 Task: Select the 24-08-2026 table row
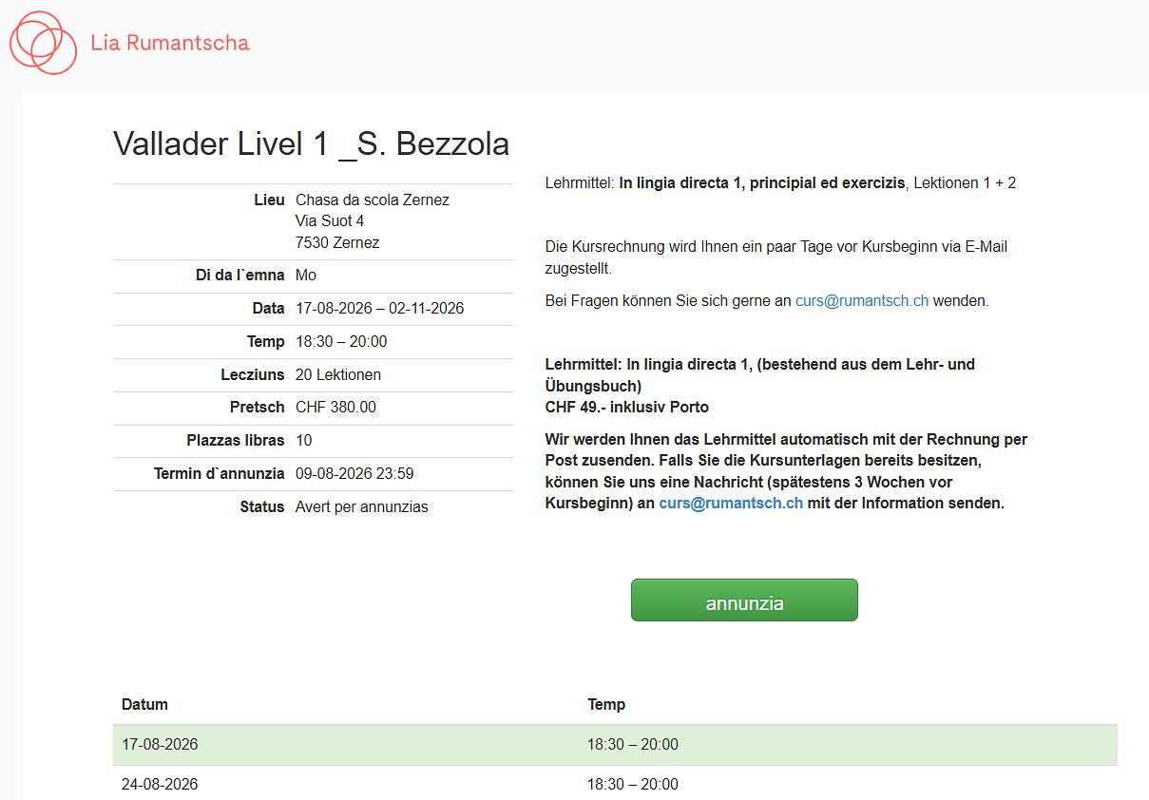point(615,784)
